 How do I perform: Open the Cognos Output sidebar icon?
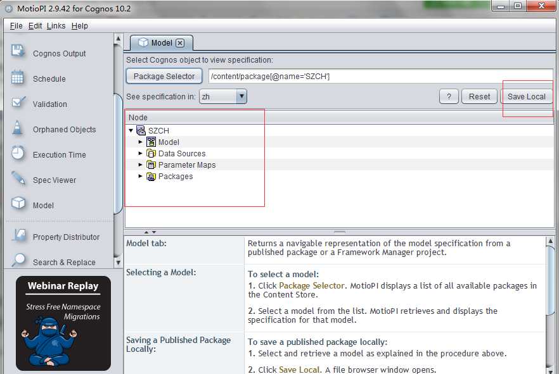[18, 52]
